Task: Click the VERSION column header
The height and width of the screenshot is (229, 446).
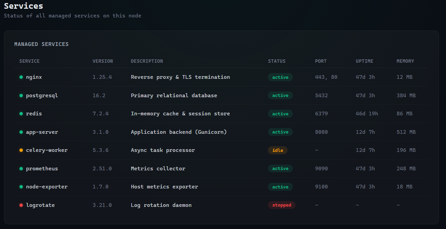Action: (x=103, y=61)
